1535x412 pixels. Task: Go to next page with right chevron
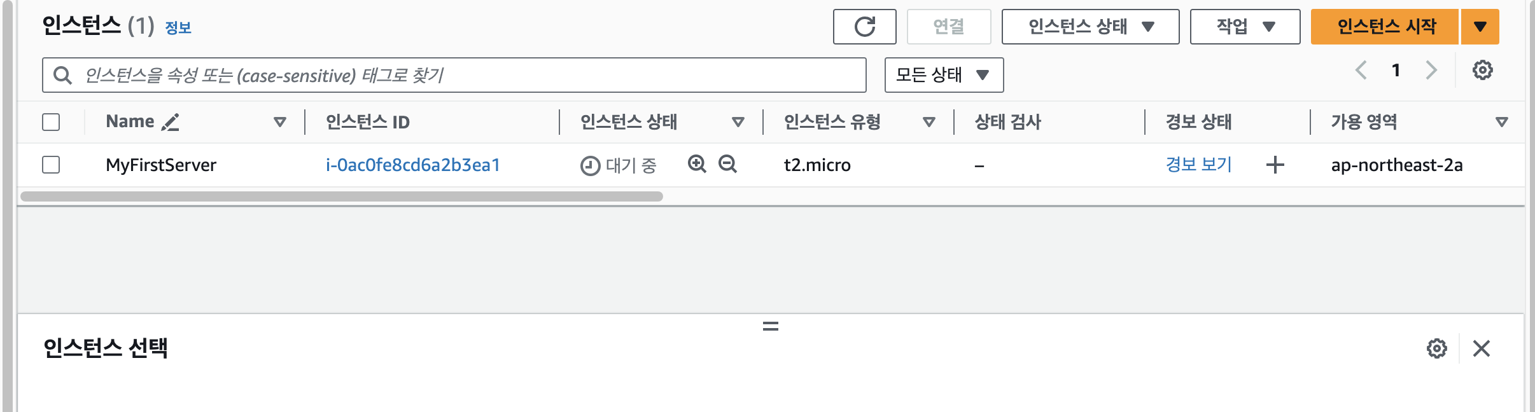coord(1431,70)
